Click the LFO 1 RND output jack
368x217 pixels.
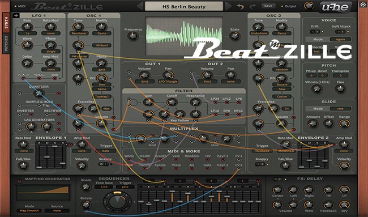click(55, 78)
